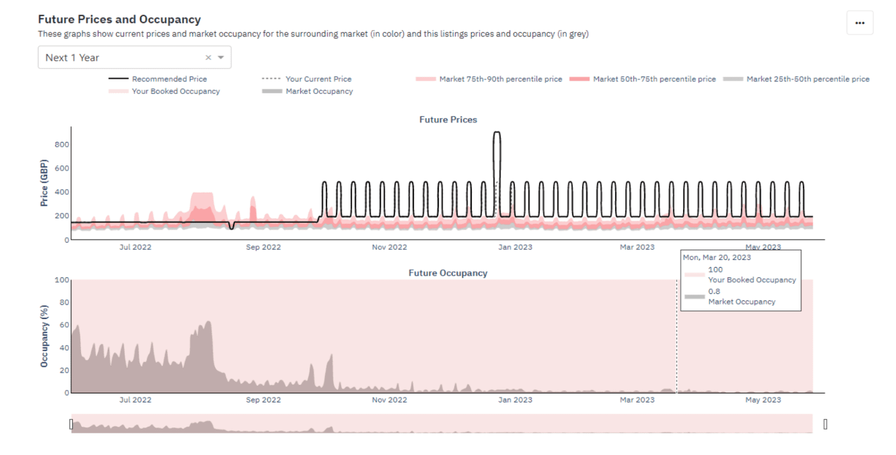Click 'Nov 2022' on the Future Prices axis
The width and height of the screenshot is (896, 455).
[389, 247]
